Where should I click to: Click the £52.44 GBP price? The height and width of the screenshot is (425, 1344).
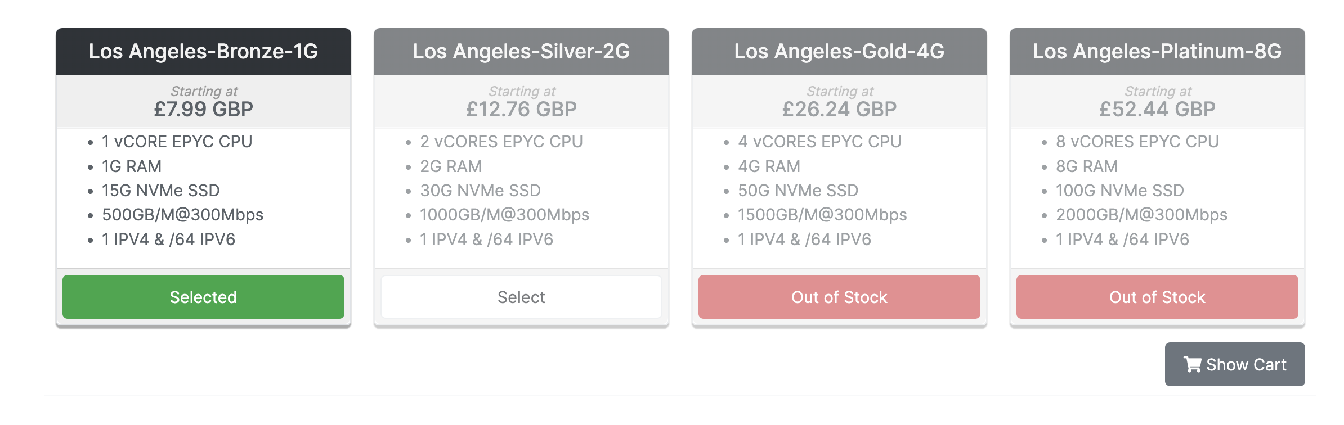coord(1157,109)
